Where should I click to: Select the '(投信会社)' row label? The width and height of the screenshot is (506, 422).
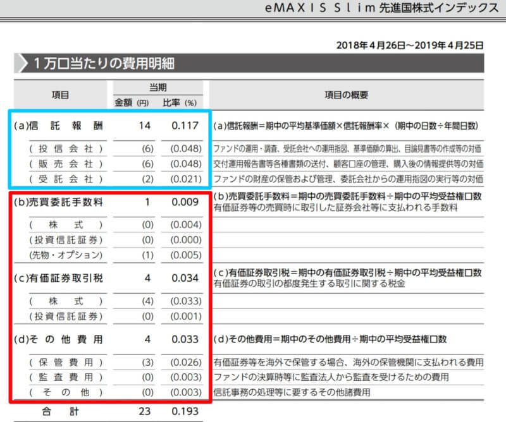(x=66, y=148)
